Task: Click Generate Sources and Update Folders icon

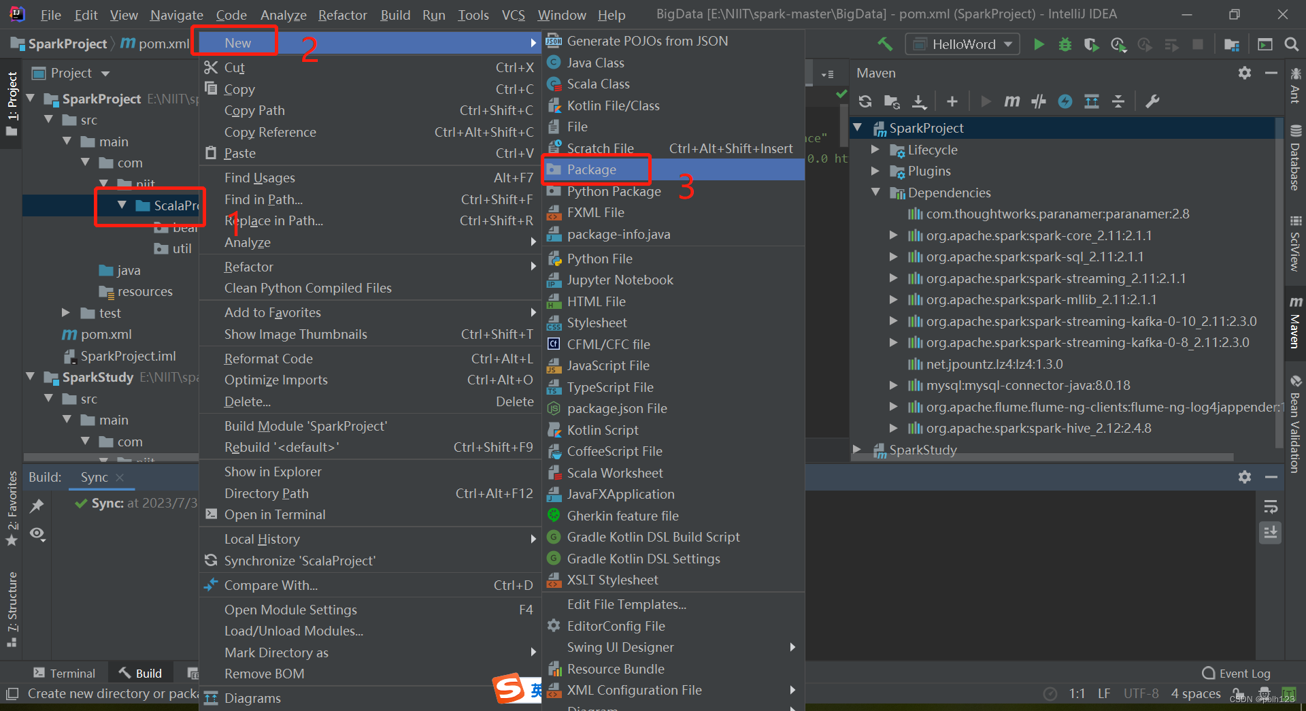Action: pos(892,101)
